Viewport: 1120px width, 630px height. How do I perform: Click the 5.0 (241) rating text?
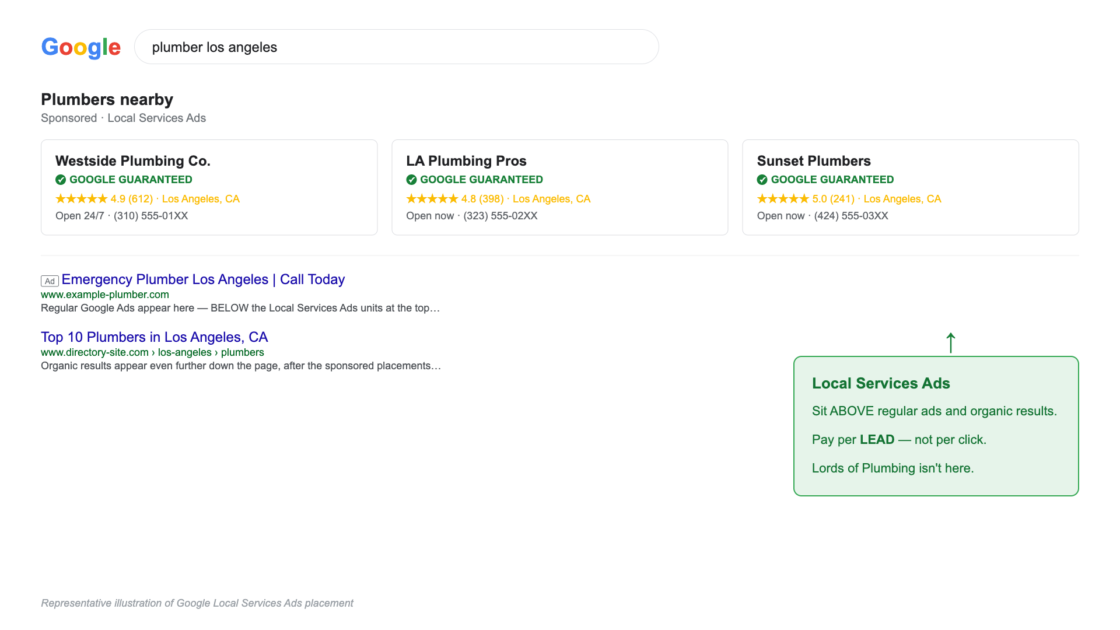tap(834, 199)
